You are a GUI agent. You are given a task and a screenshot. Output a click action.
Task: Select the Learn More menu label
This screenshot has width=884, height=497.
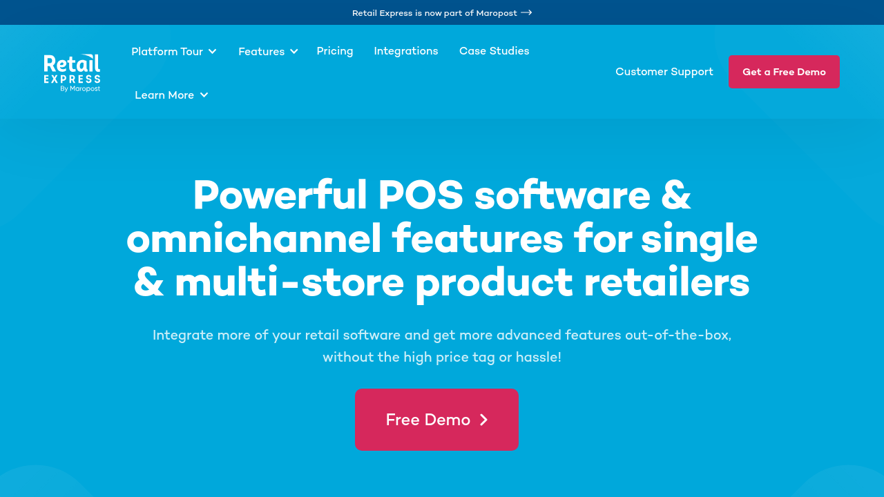pyautogui.click(x=164, y=95)
